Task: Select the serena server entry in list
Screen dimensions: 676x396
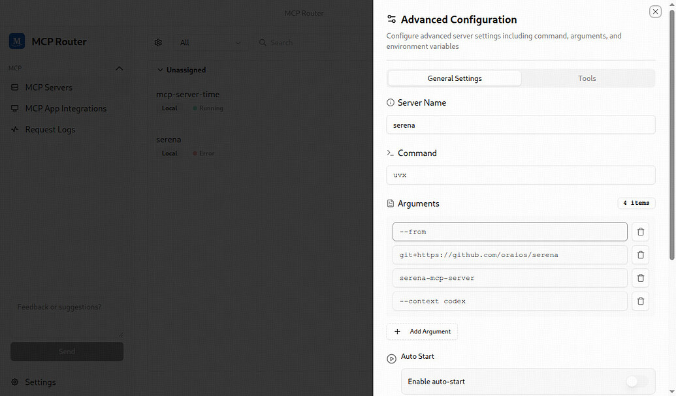Action: pyautogui.click(x=169, y=140)
